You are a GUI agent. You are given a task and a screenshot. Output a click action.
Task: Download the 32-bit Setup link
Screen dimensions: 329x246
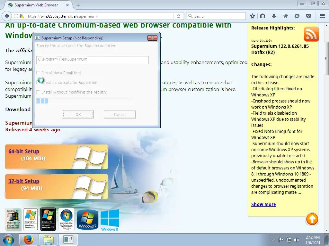tap(24, 181)
